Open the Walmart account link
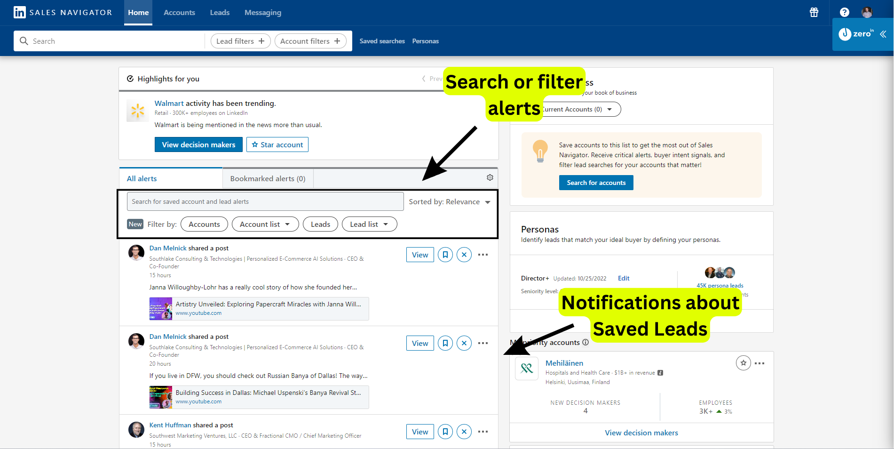 tap(169, 103)
